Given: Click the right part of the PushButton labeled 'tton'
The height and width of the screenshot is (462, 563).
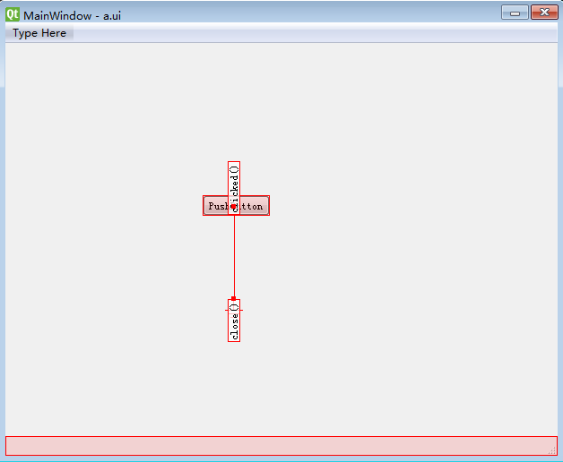Looking at the screenshot, I should 254,206.
